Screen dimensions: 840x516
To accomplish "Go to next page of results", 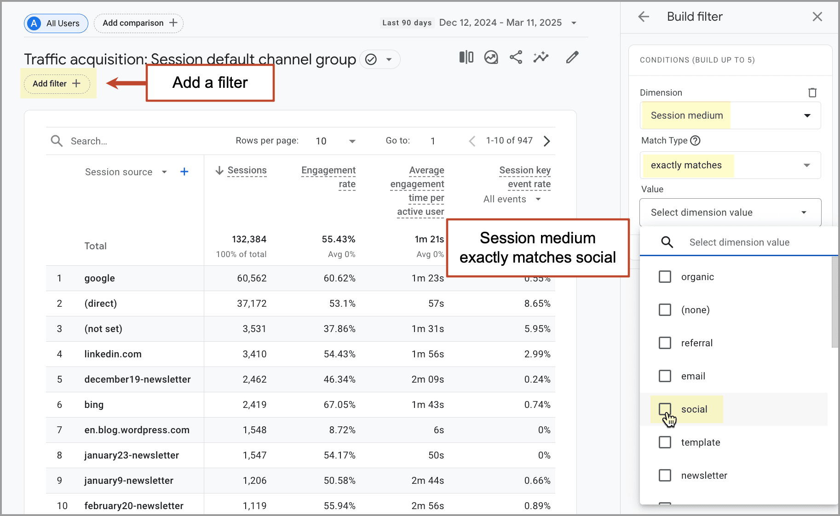I will point(547,141).
